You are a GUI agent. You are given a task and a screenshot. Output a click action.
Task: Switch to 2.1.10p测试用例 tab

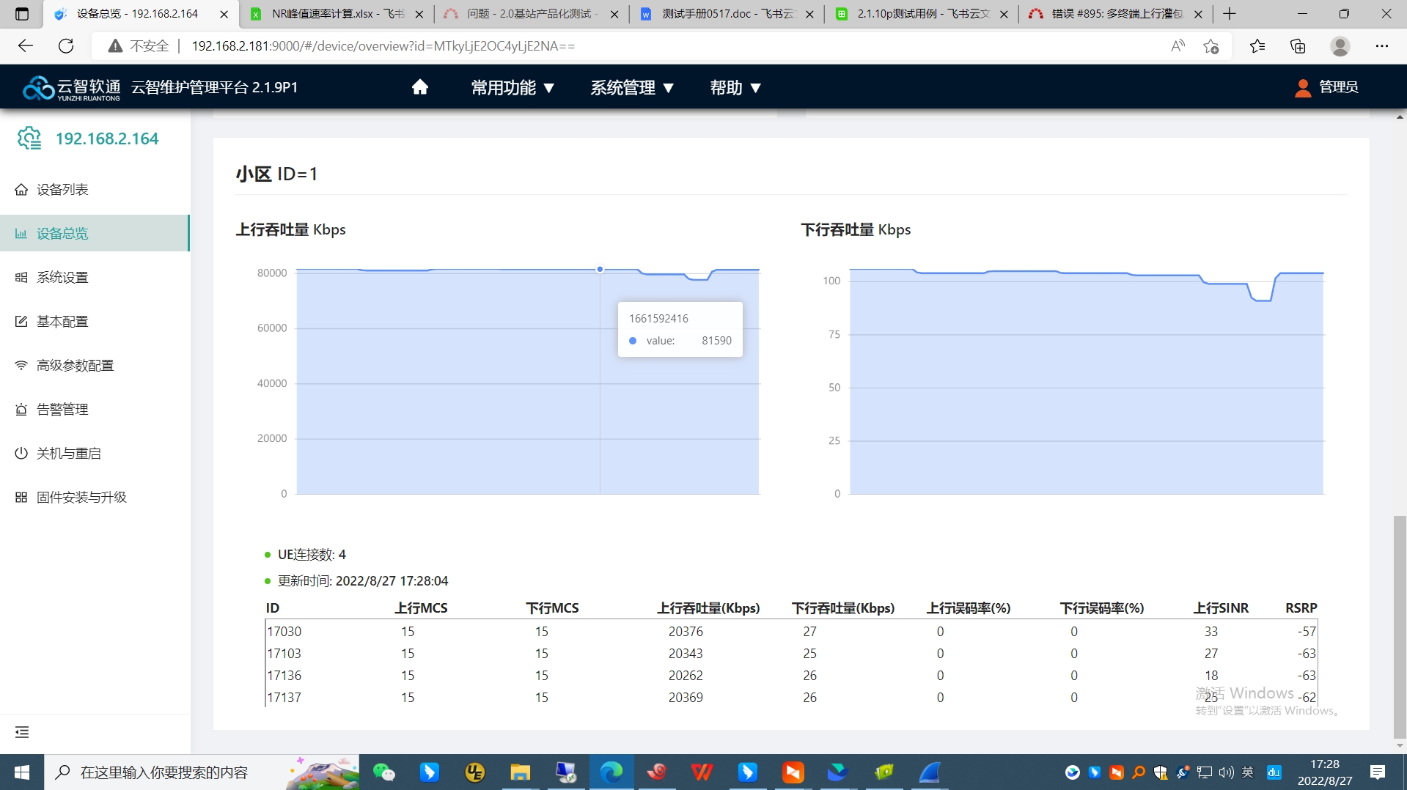(x=922, y=14)
